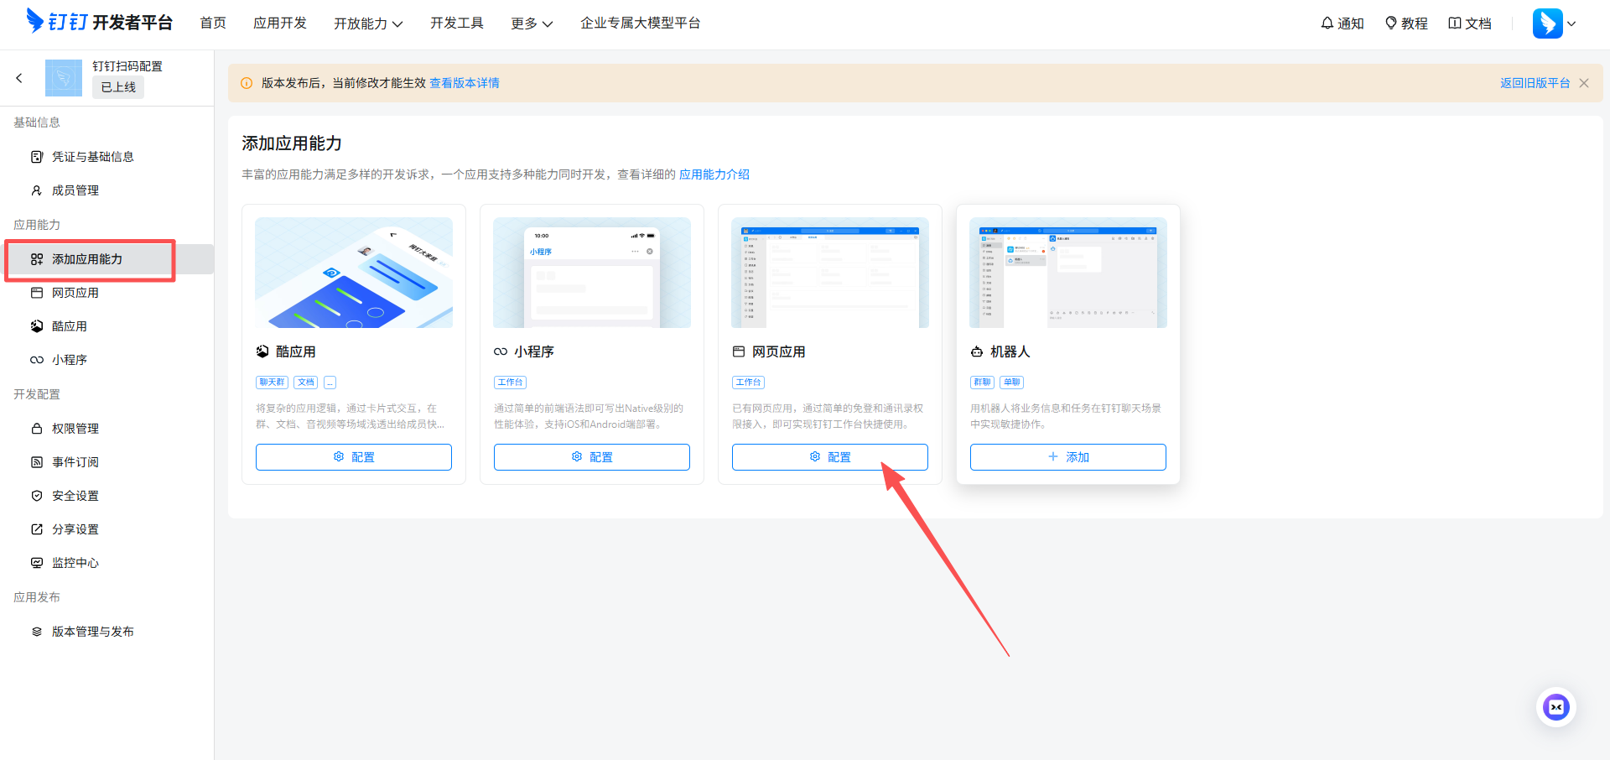Click the 聊天群 tag on 酷应用 card

tap(272, 383)
